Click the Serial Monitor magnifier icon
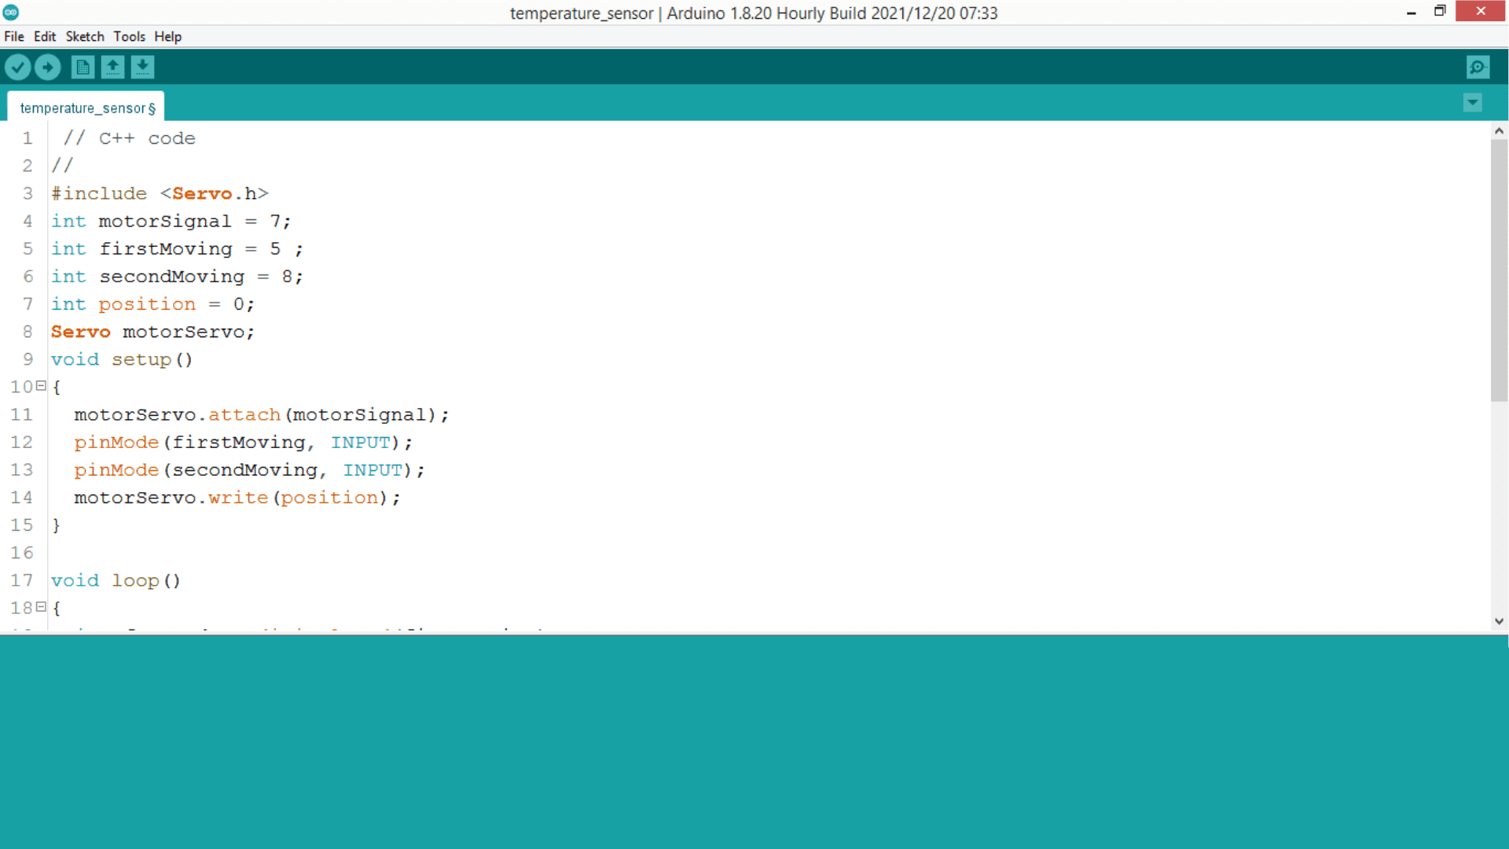This screenshot has width=1509, height=849. (x=1479, y=66)
